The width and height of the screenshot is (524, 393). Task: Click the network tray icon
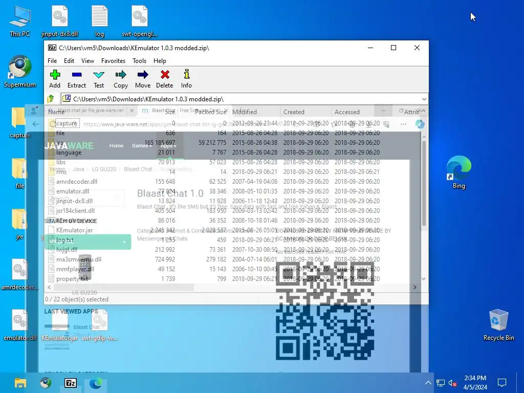coord(441,383)
